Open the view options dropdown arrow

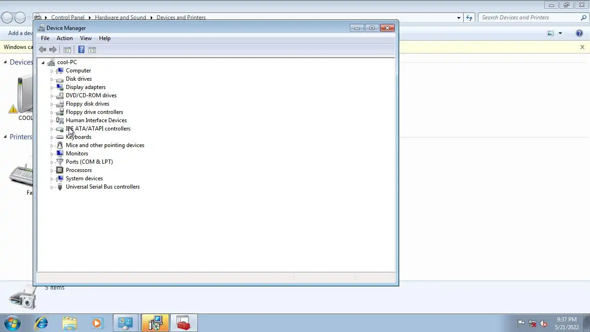(x=560, y=33)
